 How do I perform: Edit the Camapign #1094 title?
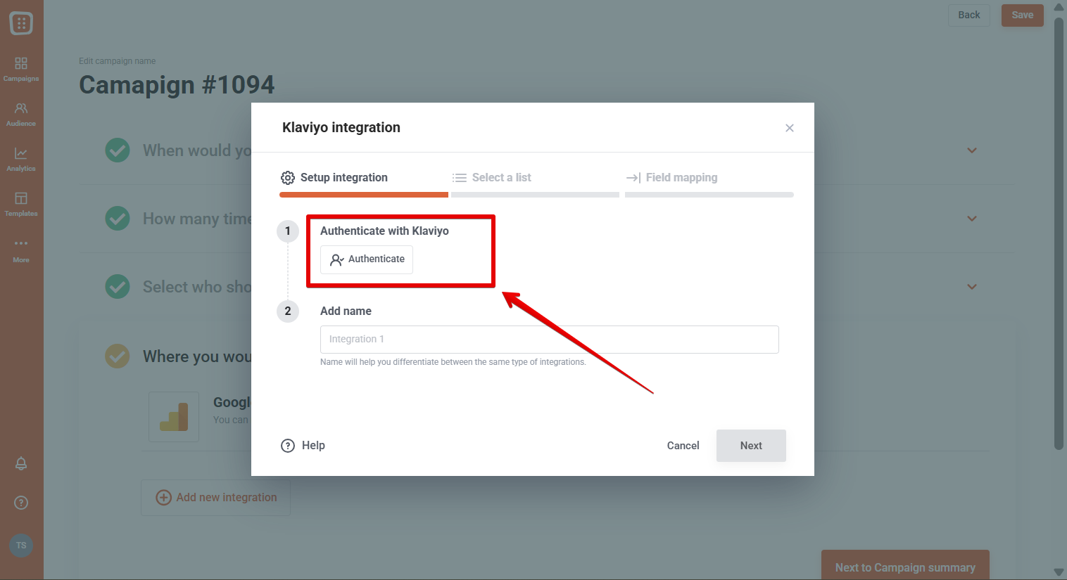177,85
